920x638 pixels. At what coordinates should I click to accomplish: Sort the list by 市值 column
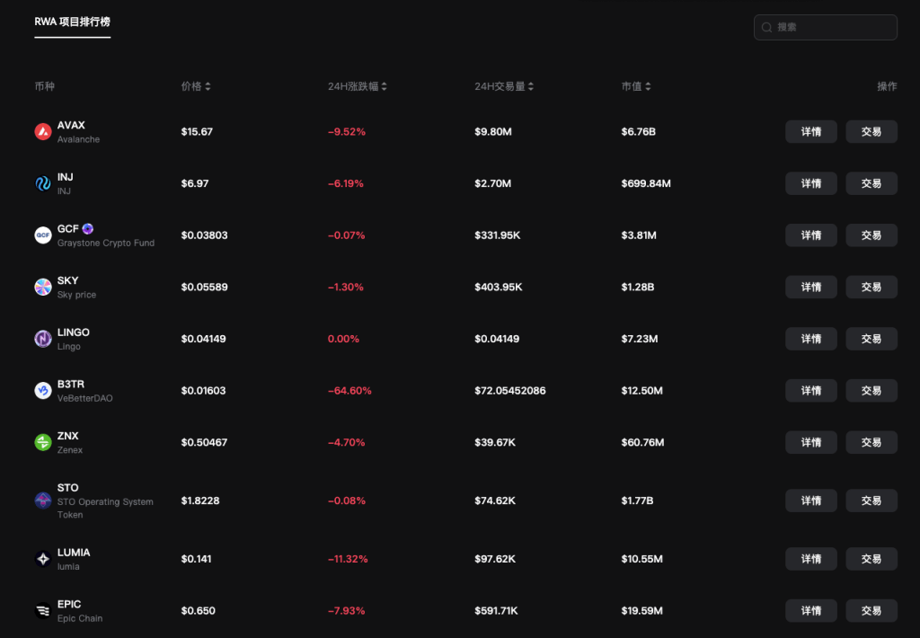click(636, 86)
